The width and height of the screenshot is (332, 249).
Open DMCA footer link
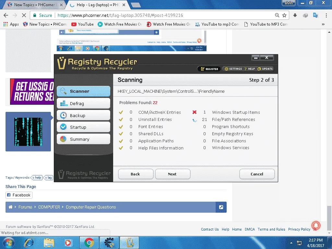(x=250, y=229)
